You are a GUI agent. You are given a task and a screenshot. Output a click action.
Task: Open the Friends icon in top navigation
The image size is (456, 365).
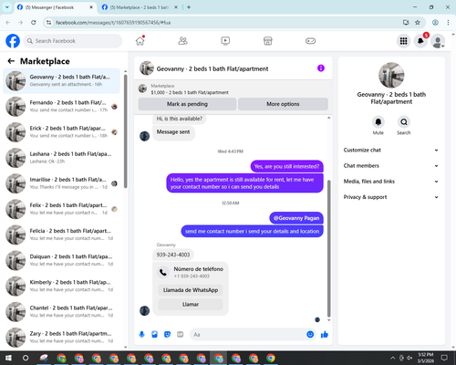pos(182,41)
